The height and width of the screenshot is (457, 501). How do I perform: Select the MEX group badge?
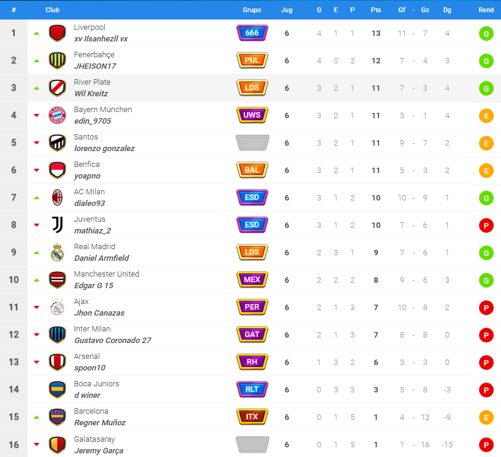coord(252,280)
